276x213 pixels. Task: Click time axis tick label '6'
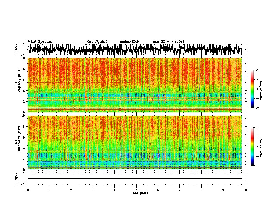pyautogui.click(x=158, y=190)
